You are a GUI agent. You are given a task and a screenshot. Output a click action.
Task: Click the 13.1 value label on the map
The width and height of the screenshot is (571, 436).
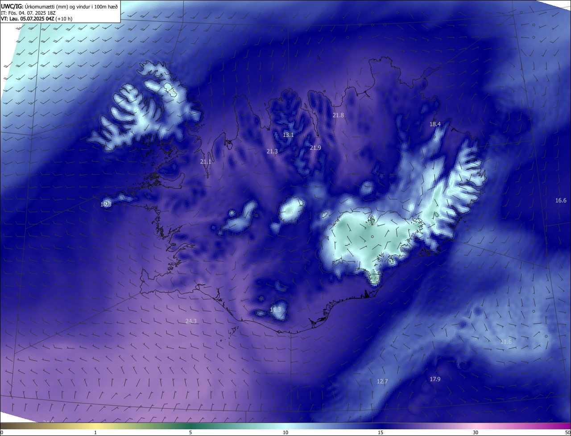(289, 135)
